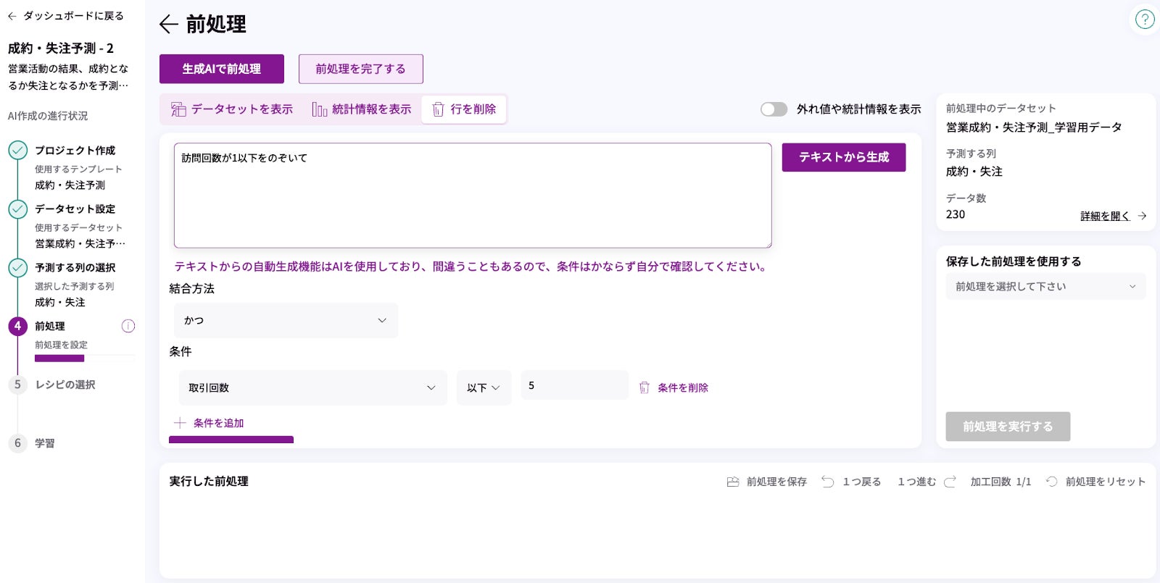Click the データ数 value 230
Screen dimensions: 1160x583
click(x=956, y=214)
